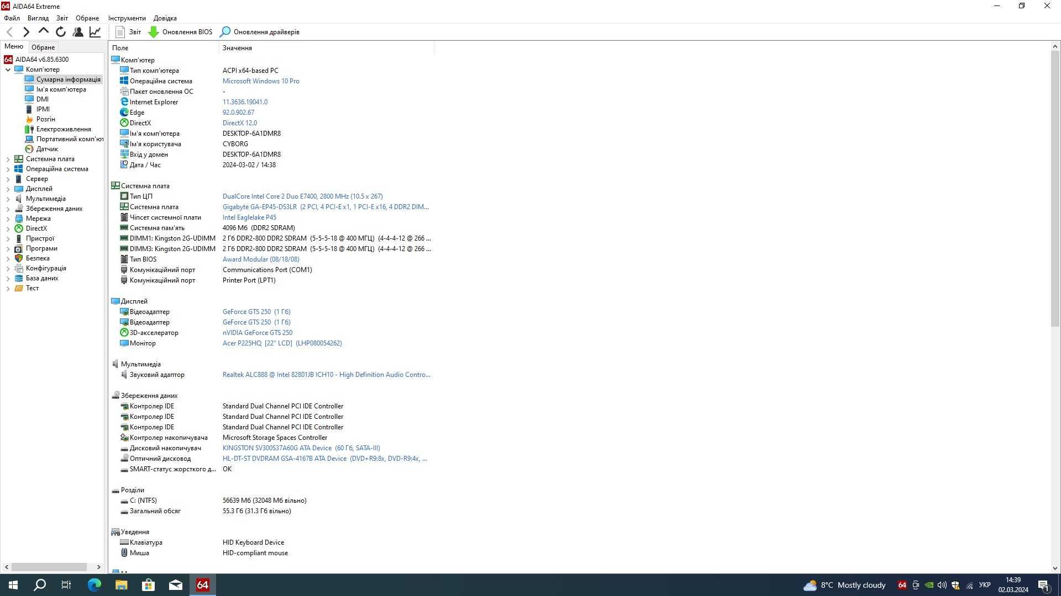Open KINGSTON SV300S37A60G ATA Device link

[301, 448]
